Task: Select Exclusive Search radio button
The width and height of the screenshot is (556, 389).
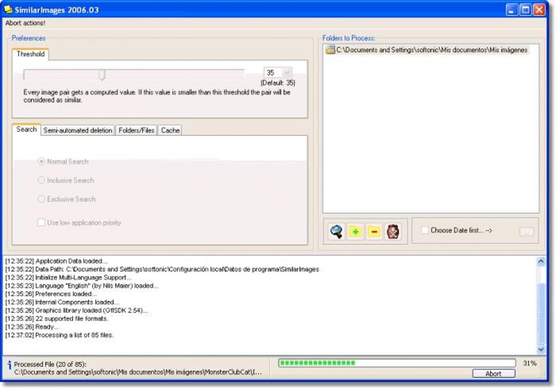Action: pyautogui.click(x=41, y=199)
